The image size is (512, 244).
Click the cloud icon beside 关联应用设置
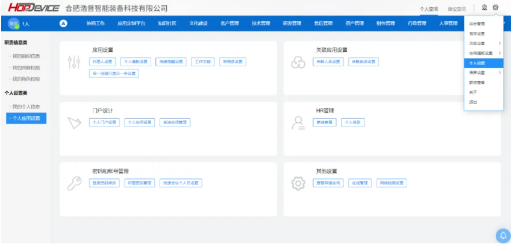click(298, 63)
